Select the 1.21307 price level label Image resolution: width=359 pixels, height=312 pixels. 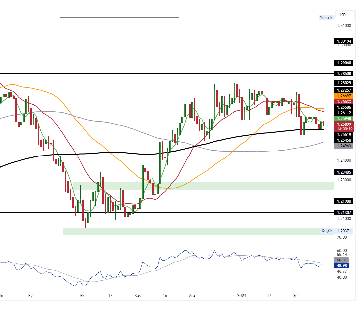tap(344, 212)
